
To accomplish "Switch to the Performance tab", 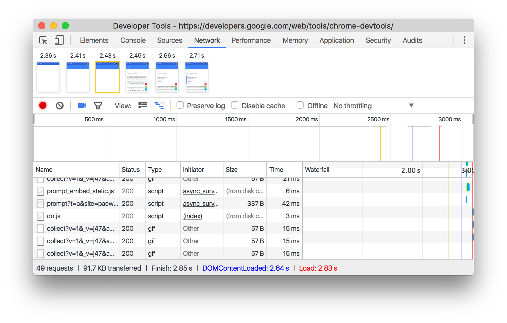I will click(x=251, y=40).
